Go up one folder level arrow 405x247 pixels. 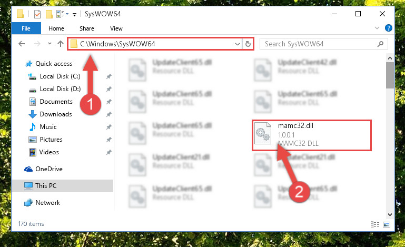(x=61, y=44)
